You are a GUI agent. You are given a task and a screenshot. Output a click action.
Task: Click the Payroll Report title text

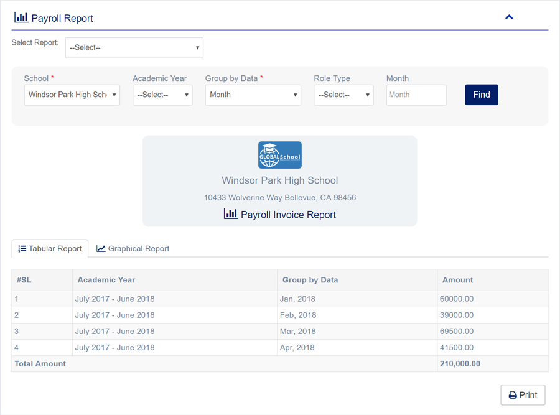click(62, 18)
